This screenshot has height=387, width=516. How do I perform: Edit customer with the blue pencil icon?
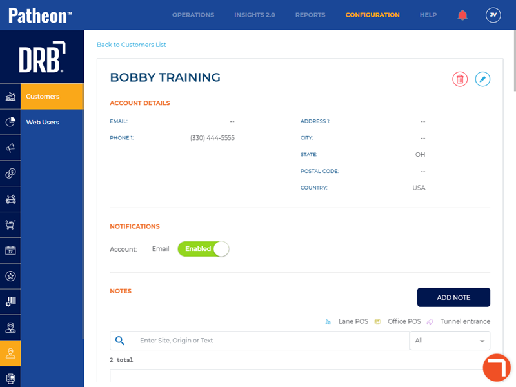(x=482, y=79)
